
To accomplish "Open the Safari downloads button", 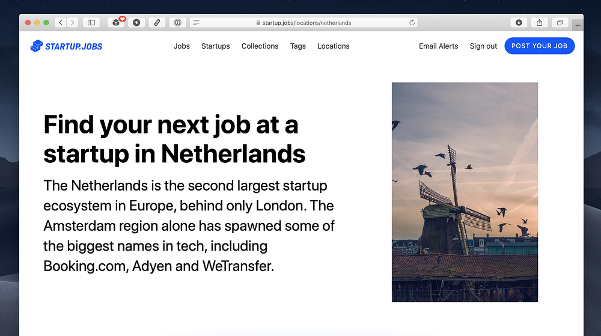I will click(x=519, y=23).
